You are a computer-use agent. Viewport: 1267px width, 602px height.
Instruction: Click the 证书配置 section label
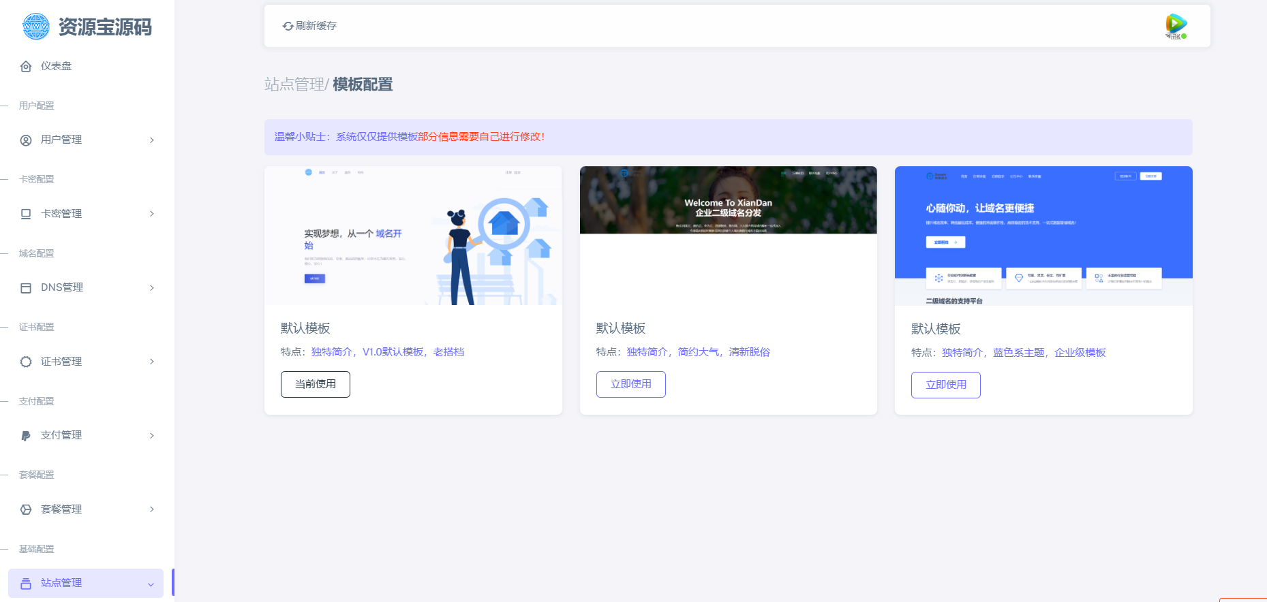(37, 327)
